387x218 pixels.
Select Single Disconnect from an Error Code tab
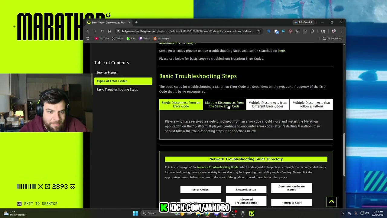point(181,104)
